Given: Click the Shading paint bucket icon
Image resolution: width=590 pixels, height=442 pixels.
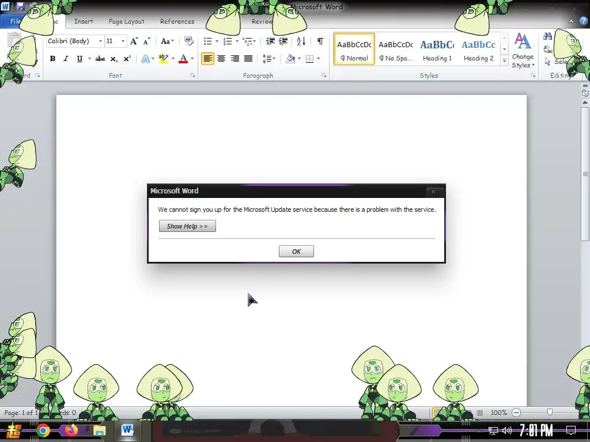Looking at the screenshot, I should (x=290, y=59).
